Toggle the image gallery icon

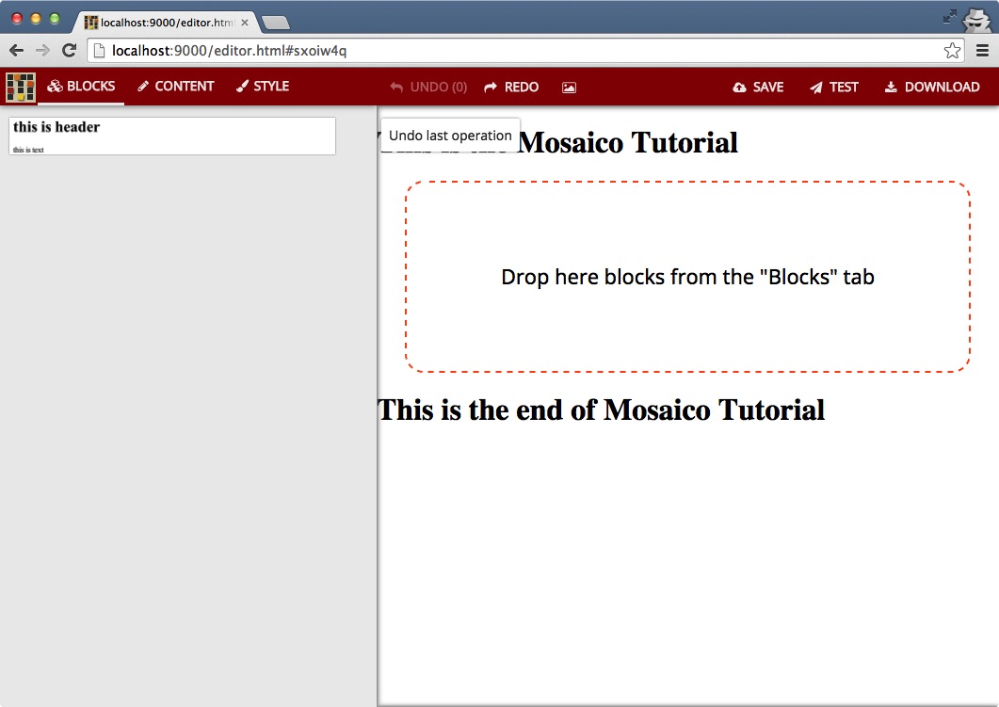pyautogui.click(x=569, y=88)
